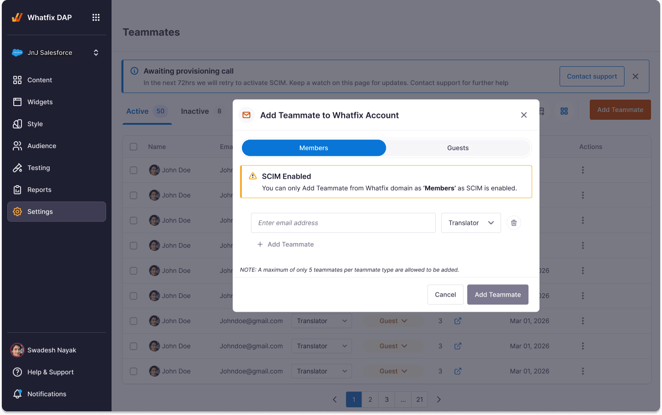Click the '+ Add Teammate' row link
Image resolution: width=662 pixels, height=415 pixels.
[286, 245]
